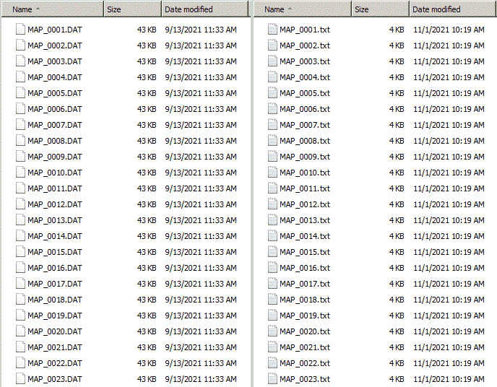Image resolution: width=497 pixels, height=387 pixels.
Task: Sort right pane by Date modified
Action: point(453,9)
